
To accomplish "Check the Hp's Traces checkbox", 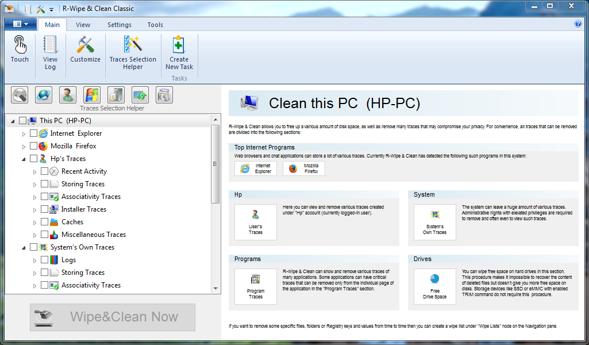I will (33, 159).
